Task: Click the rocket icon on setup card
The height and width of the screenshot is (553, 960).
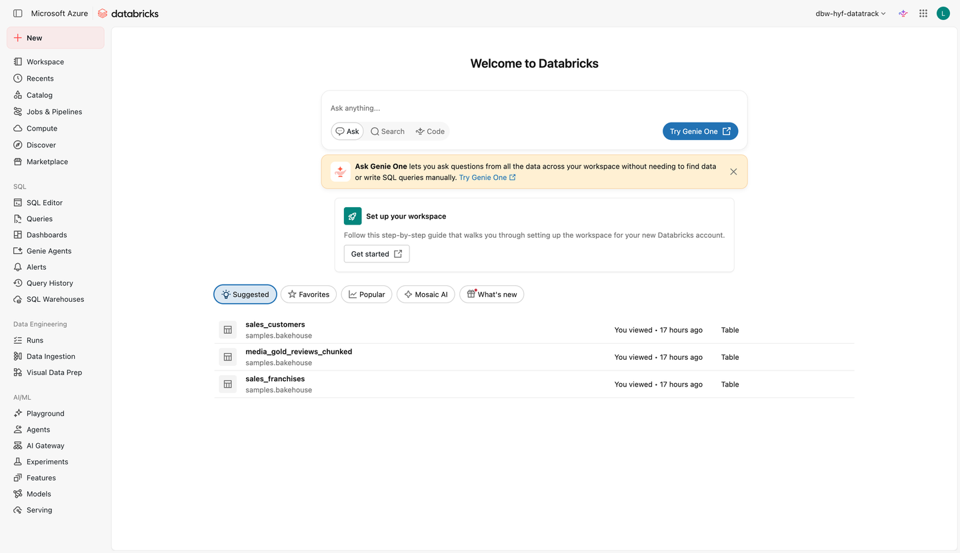Action: click(353, 216)
